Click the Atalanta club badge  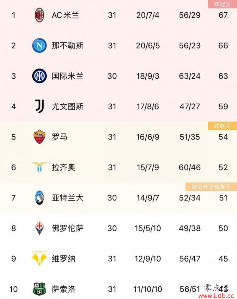(39, 198)
